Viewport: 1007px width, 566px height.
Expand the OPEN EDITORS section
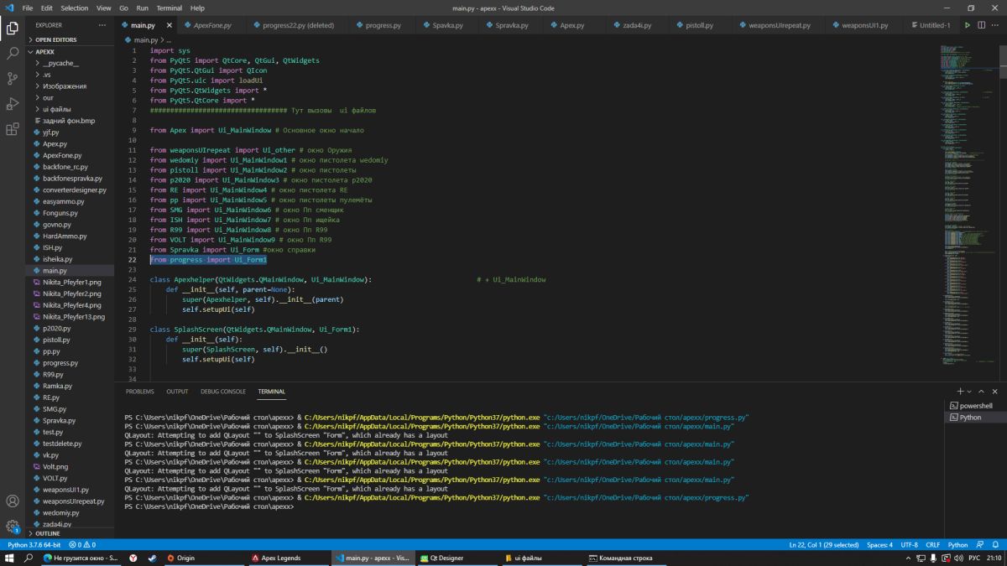pos(55,39)
